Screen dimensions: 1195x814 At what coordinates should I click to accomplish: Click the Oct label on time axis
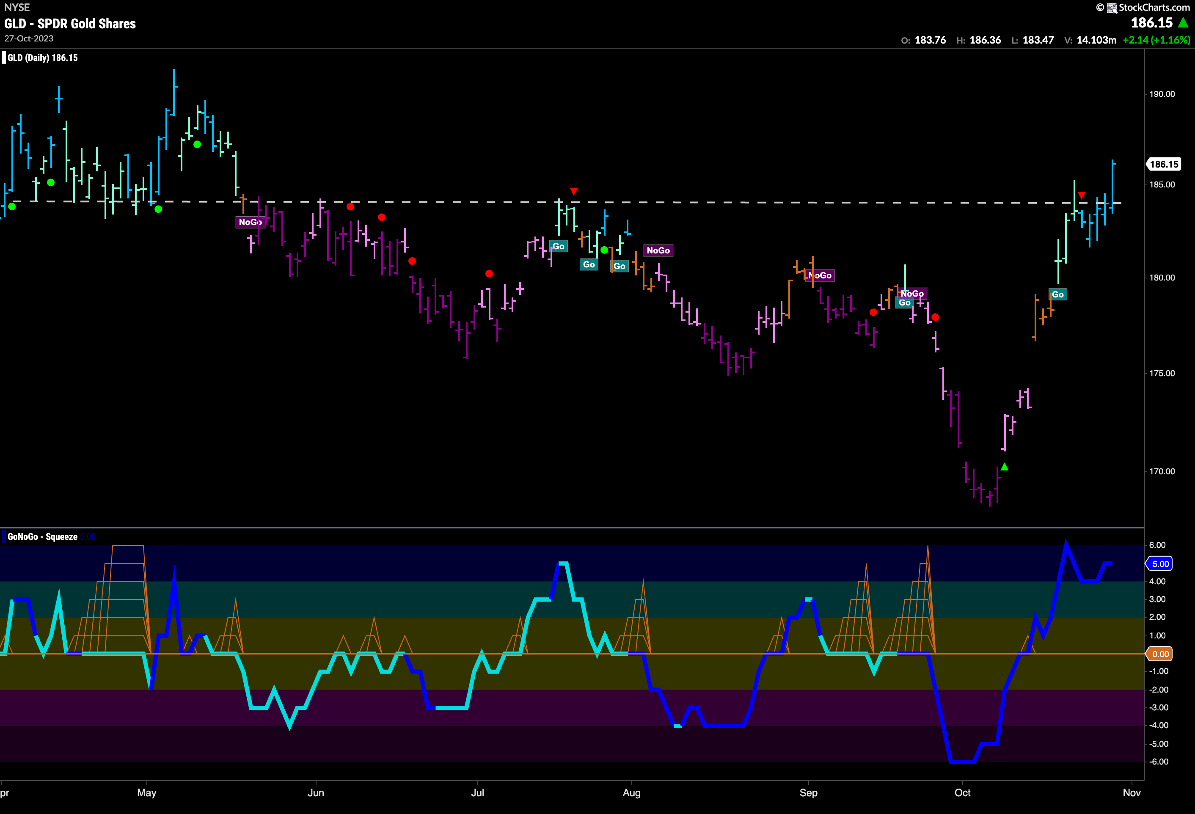point(962,793)
